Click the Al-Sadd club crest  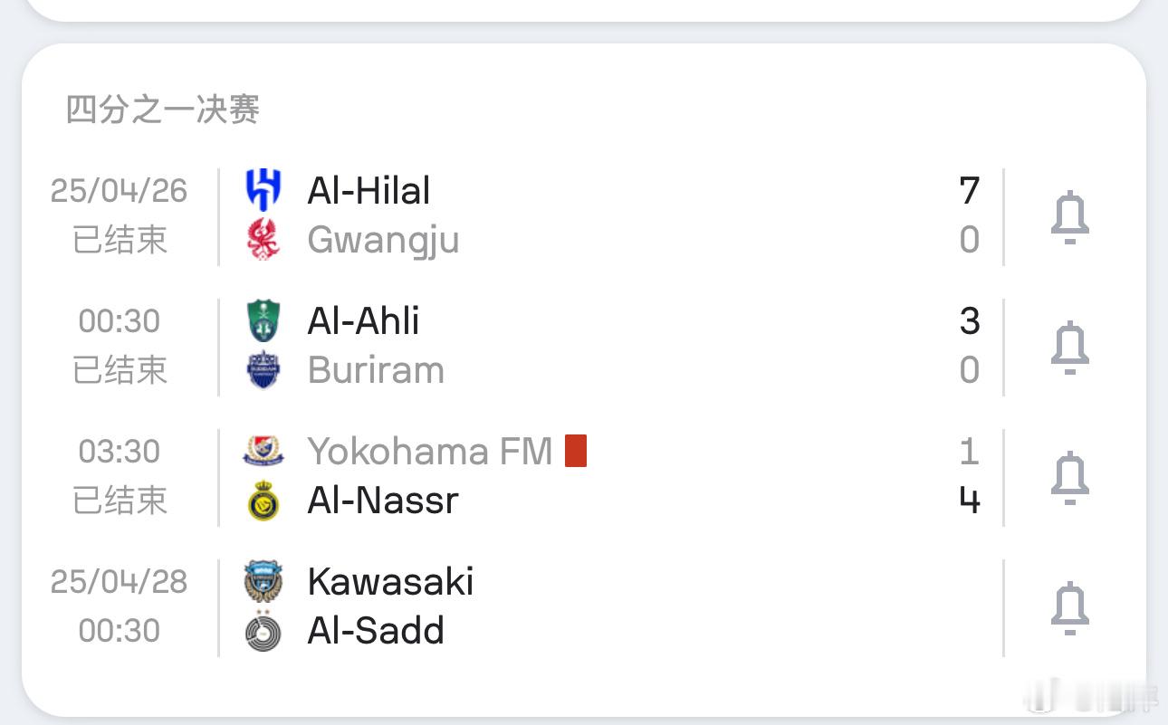263,631
